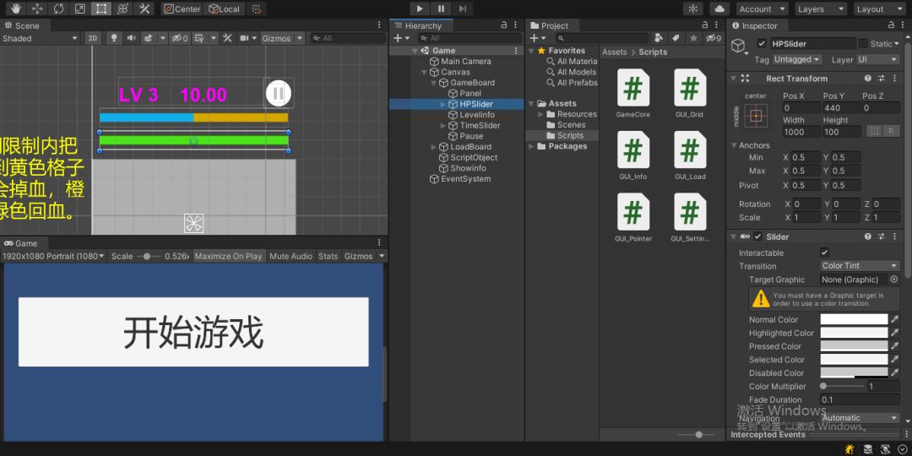Disable the HPSlider object active checkbox
This screenshot has width=912, height=456.
tap(762, 44)
